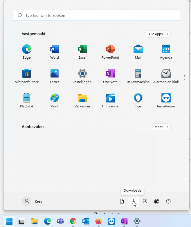The image size is (191, 227).
Task: Launch Word from pinned apps
Action: (55, 52)
